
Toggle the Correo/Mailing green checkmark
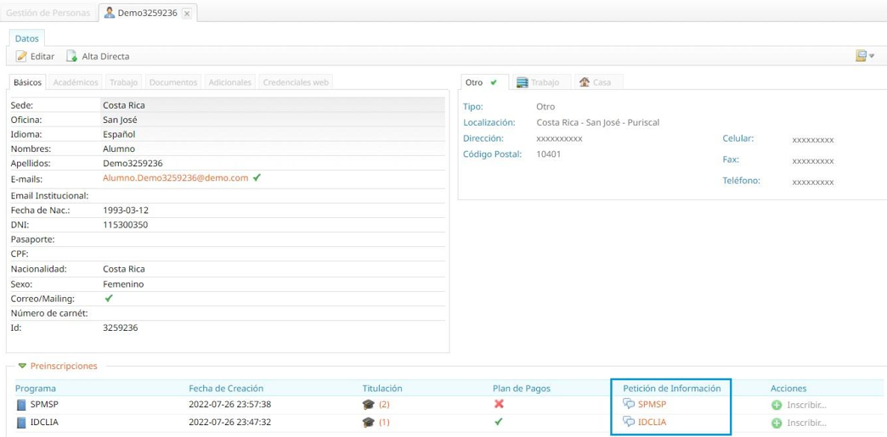[x=109, y=299]
